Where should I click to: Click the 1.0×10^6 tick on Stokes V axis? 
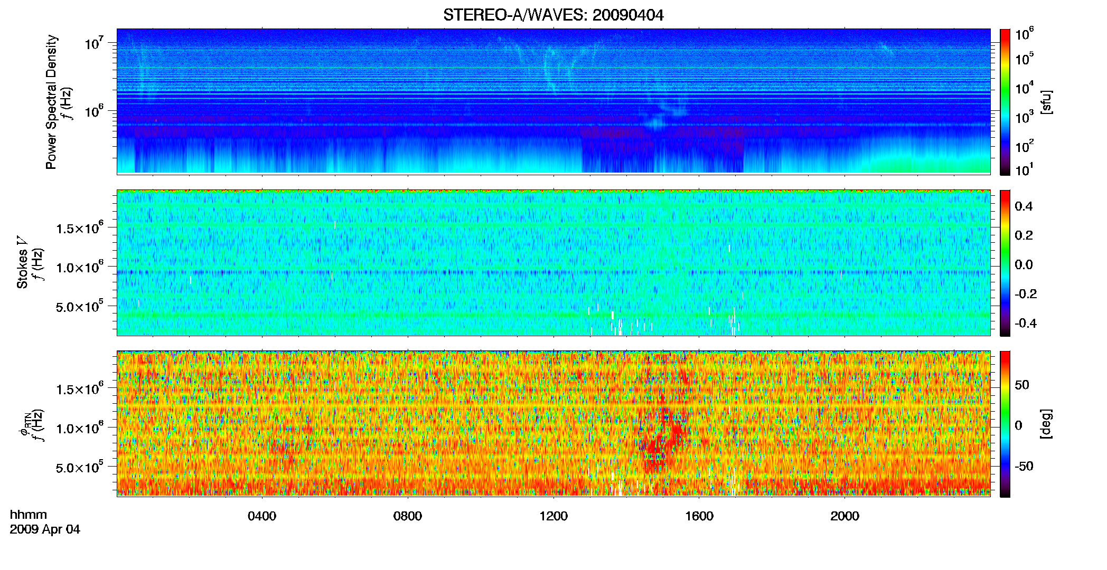pyautogui.click(x=79, y=267)
